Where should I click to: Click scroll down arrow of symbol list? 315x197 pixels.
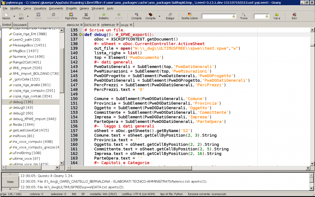tap(62, 163)
